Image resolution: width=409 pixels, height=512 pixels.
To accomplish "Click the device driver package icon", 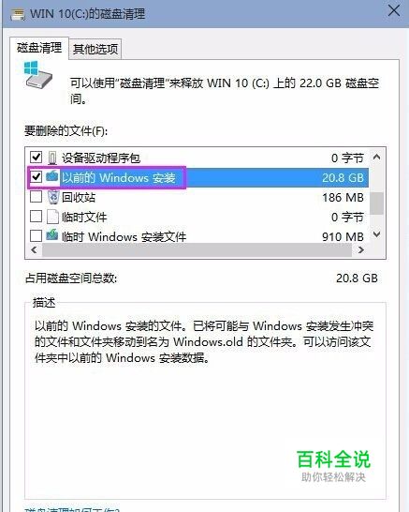I will [x=52, y=158].
